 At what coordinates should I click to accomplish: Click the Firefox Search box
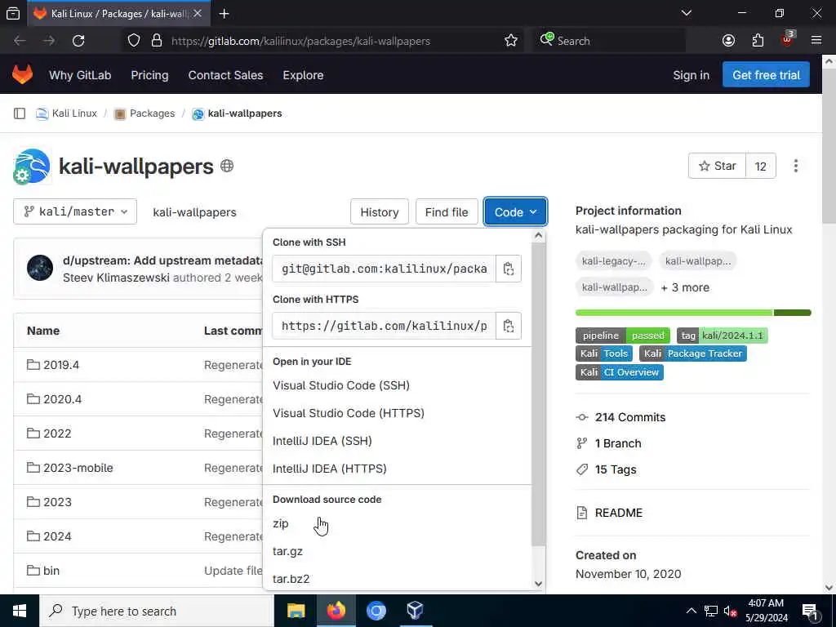pos(607,41)
